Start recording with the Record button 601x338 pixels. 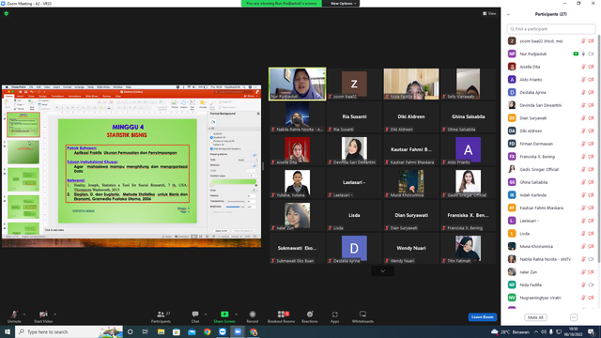point(253,316)
